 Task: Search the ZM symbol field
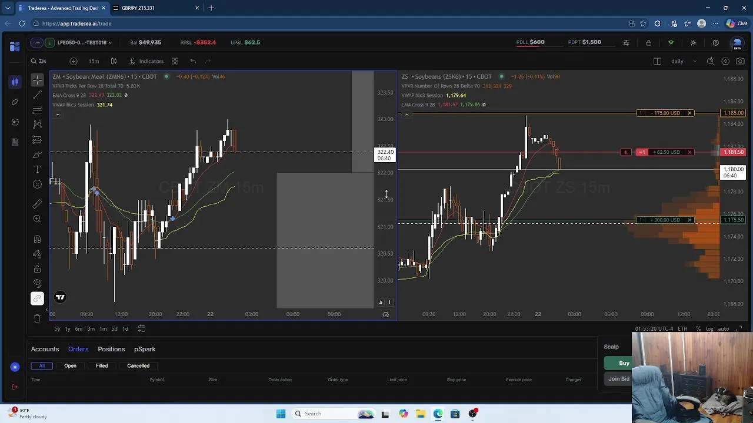(39, 61)
